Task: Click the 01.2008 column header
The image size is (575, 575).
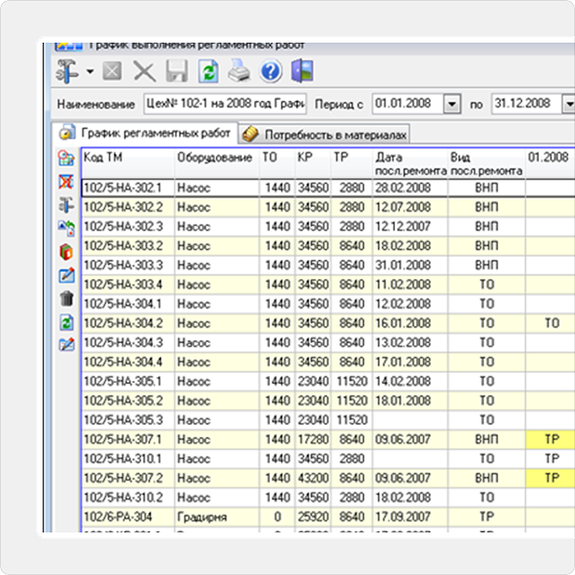Action: [x=550, y=163]
